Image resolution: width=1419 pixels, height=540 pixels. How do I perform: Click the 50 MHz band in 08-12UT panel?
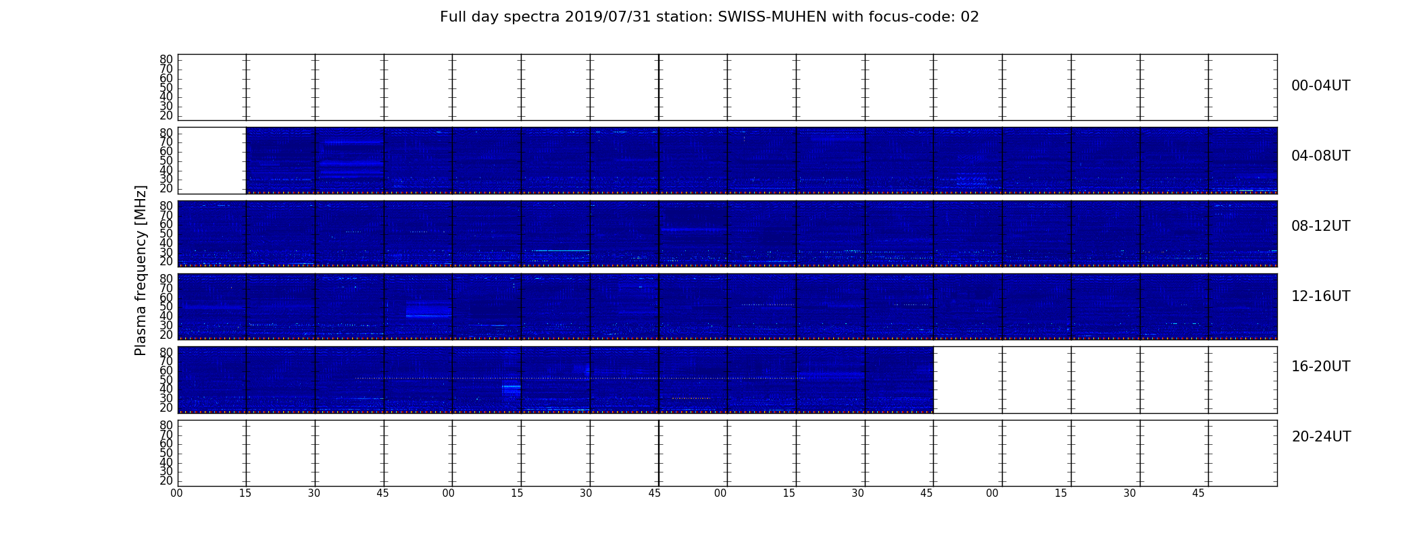[x=693, y=230]
